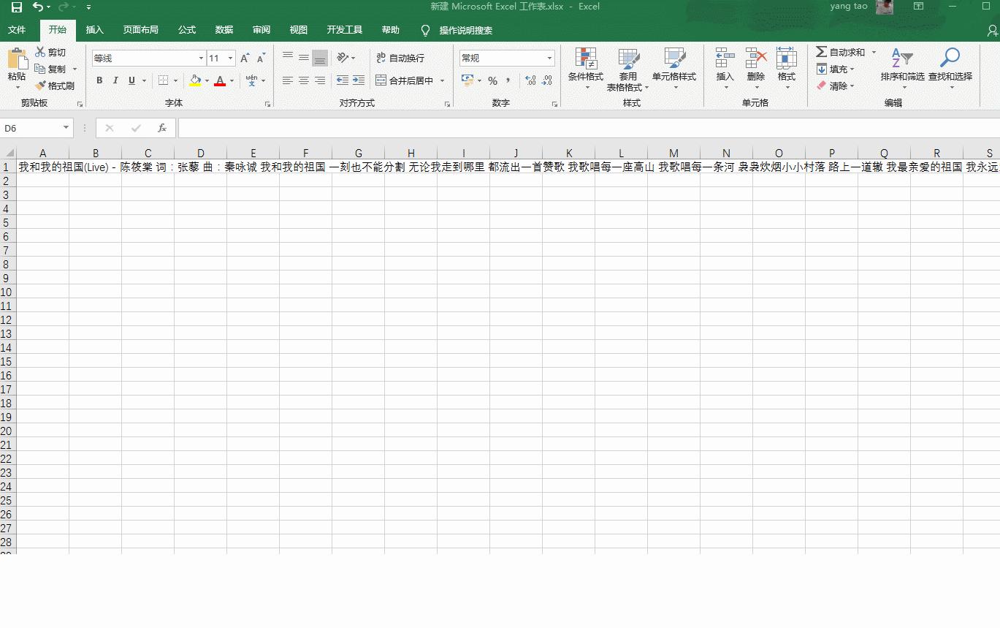Image resolution: width=1000 pixels, height=628 pixels.
Task: Increase the cell indent
Action: pos(358,80)
